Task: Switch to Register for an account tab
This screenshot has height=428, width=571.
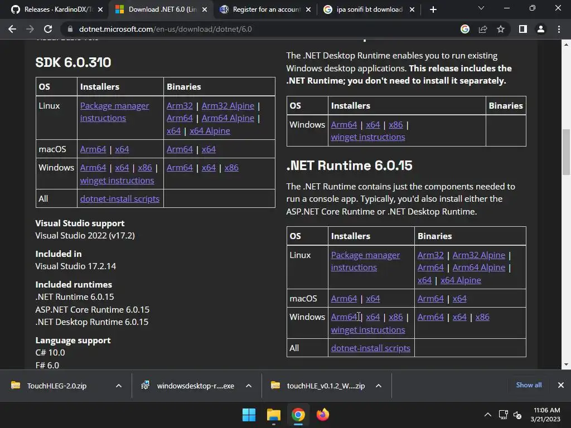Action: (x=266, y=9)
